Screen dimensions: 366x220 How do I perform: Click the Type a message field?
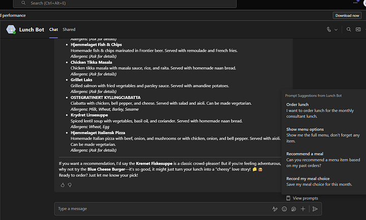coord(163,209)
